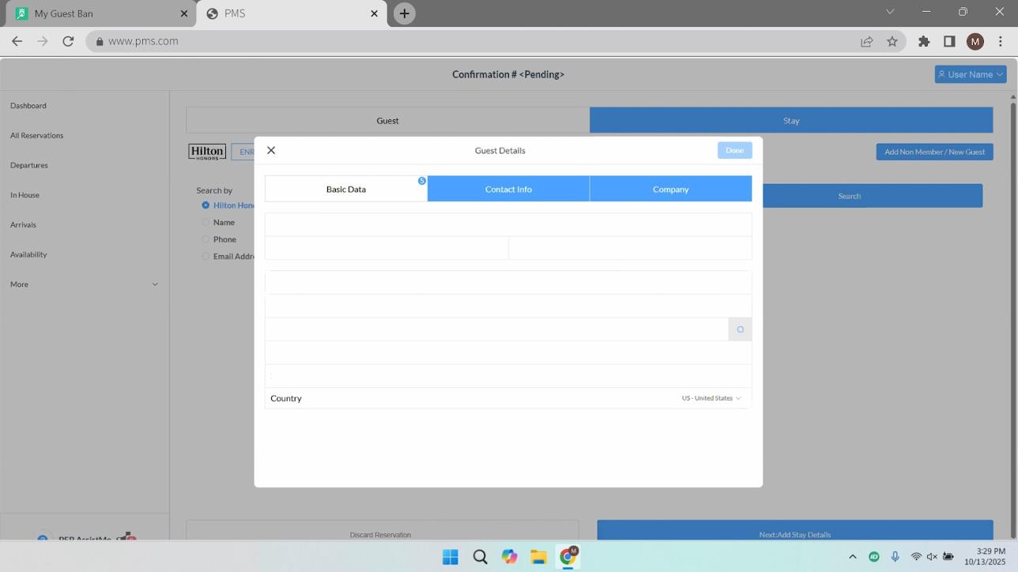Choose the Email Address radio option
Image resolution: width=1018 pixels, height=572 pixels.
coord(205,257)
